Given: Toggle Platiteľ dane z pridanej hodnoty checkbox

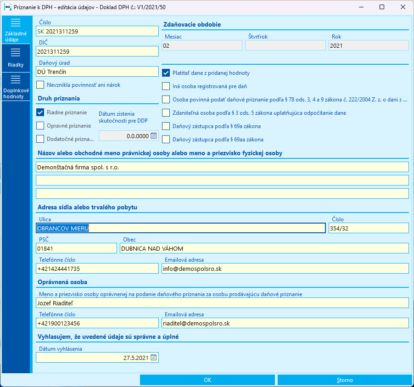Looking at the screenshot, I should coord(166,73).
